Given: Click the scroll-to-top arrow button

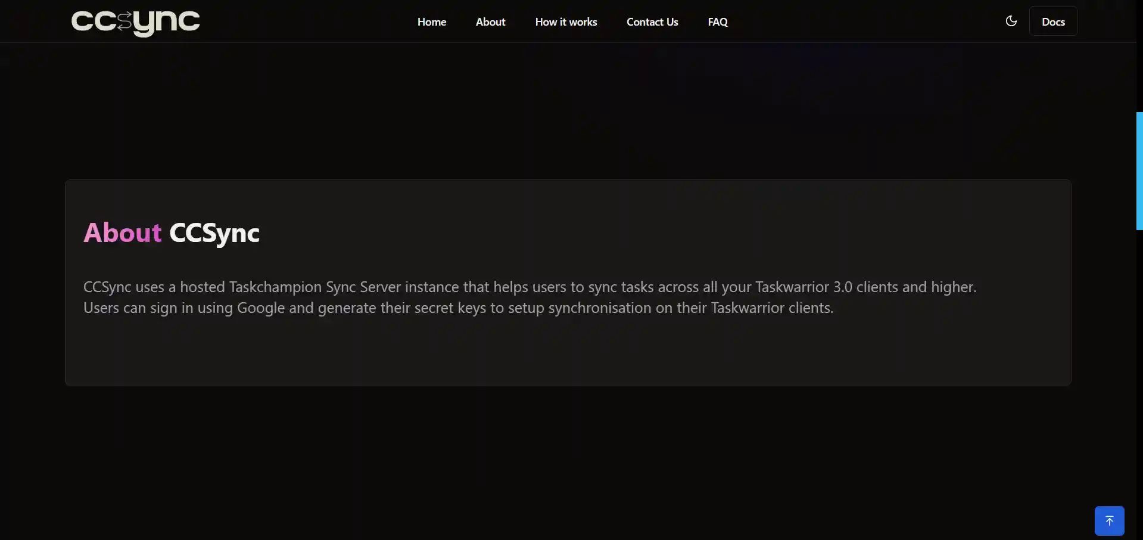Looking at the screenshot, I should (1109, 521).
